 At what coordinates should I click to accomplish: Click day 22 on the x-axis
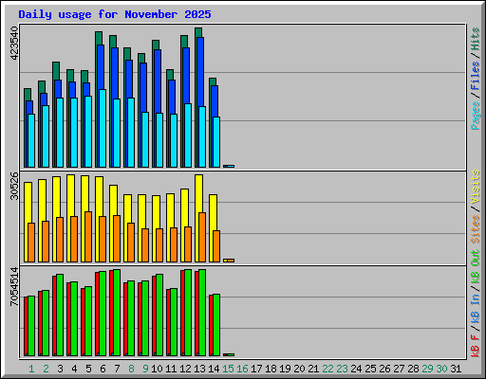[x=327, y=369]
